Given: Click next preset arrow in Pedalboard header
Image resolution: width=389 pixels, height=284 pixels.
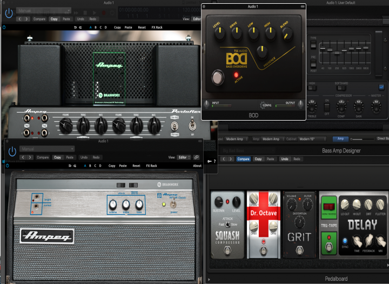Looking at the screenshot, I should [x=231, y=159].
